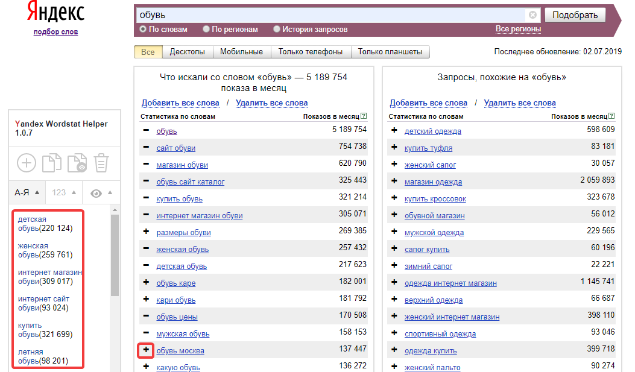635x372 pixels.
Task: Remove 'сайт обуви' using the minus icon
Action: 146,147
